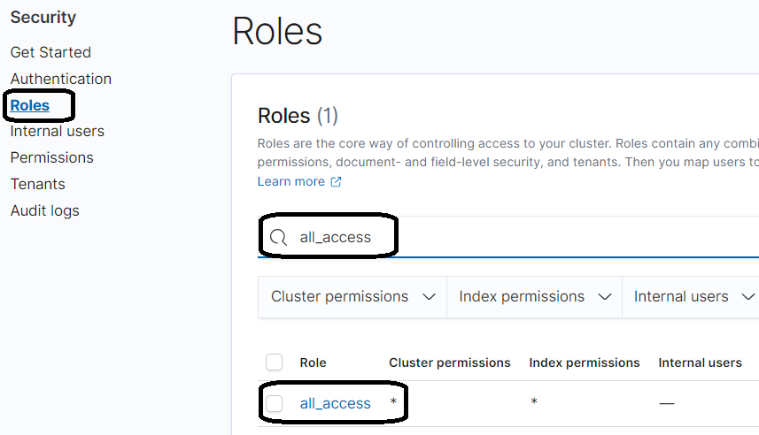
Task: Open the Internal users filter dropdown
Action: (691, 297)
